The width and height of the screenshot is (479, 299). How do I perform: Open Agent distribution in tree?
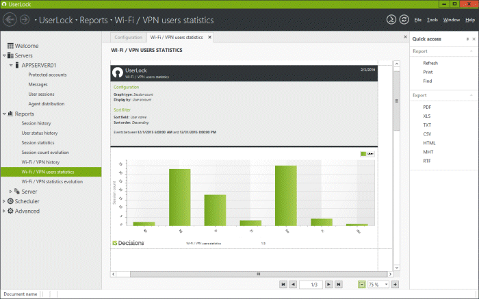[x=47, y=104]
